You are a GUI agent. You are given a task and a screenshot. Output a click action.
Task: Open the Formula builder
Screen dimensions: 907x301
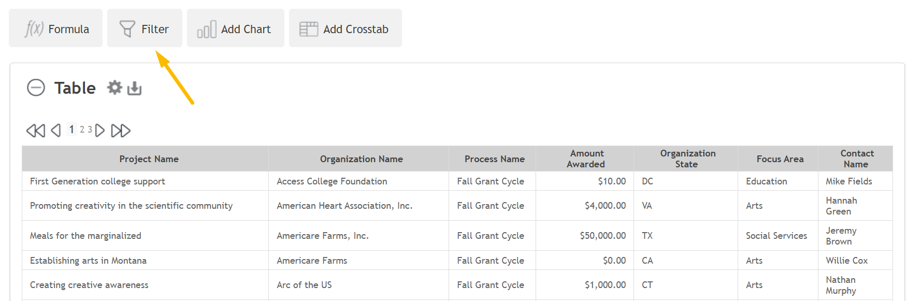pyautogui.click(x=56, y=28)
